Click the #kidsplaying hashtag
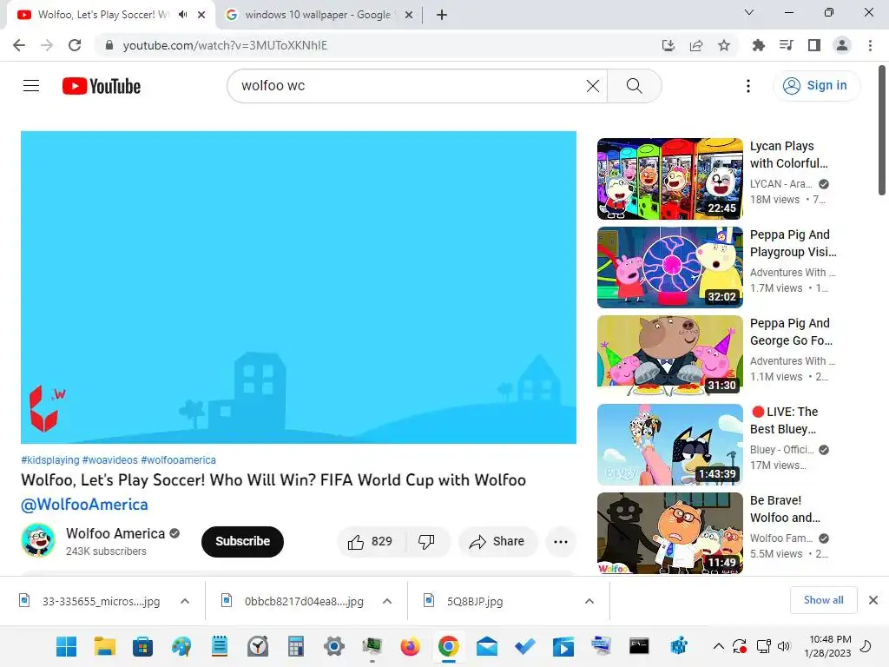 tap(49, 460)
